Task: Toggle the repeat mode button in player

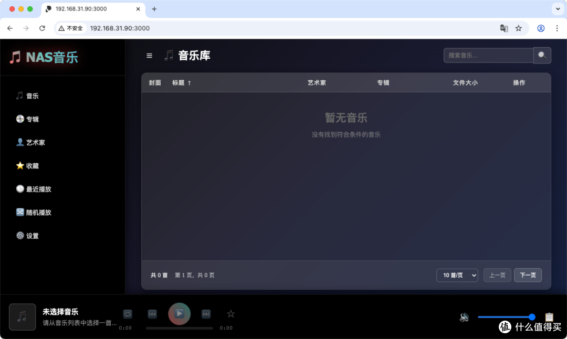Action: point(128,314)
